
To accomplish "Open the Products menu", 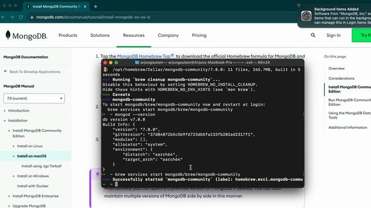I will click(x=68, y=35).
